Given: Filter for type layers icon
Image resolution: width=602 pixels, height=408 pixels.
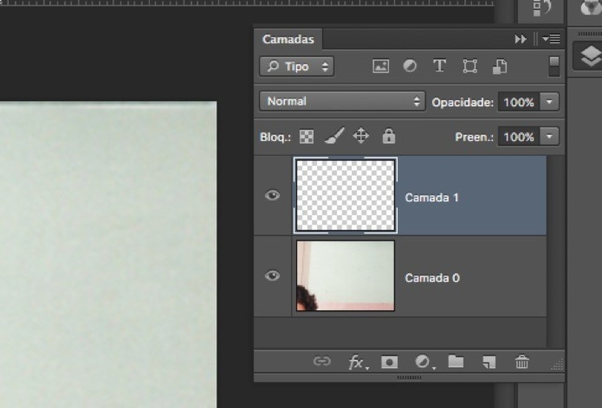Looking at the screenshot, I should coord(439,66).
